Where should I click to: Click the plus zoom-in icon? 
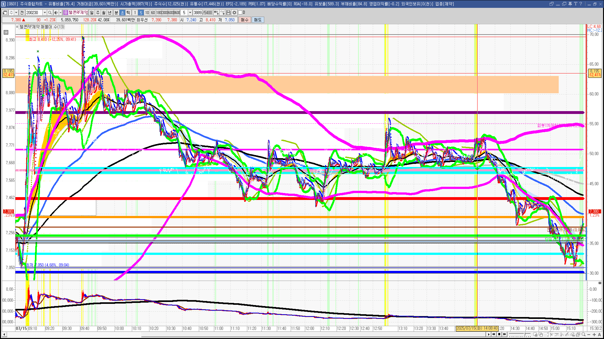pyautogui.click(x=594, y=335)
